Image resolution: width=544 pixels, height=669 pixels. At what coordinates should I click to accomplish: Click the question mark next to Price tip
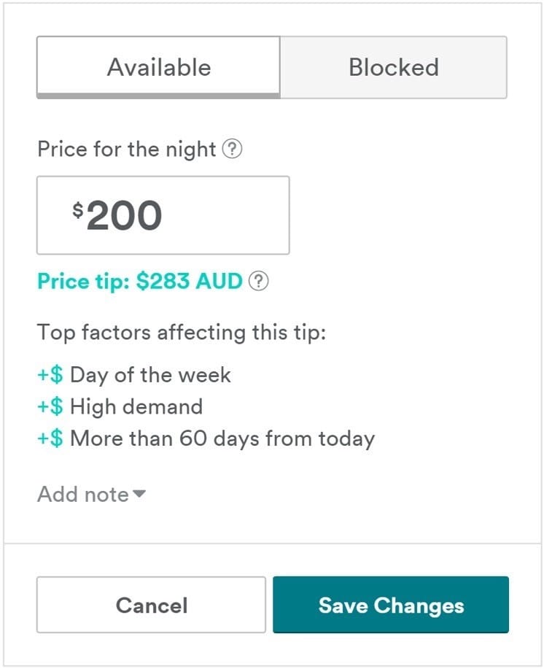click(x=259, y=282)
